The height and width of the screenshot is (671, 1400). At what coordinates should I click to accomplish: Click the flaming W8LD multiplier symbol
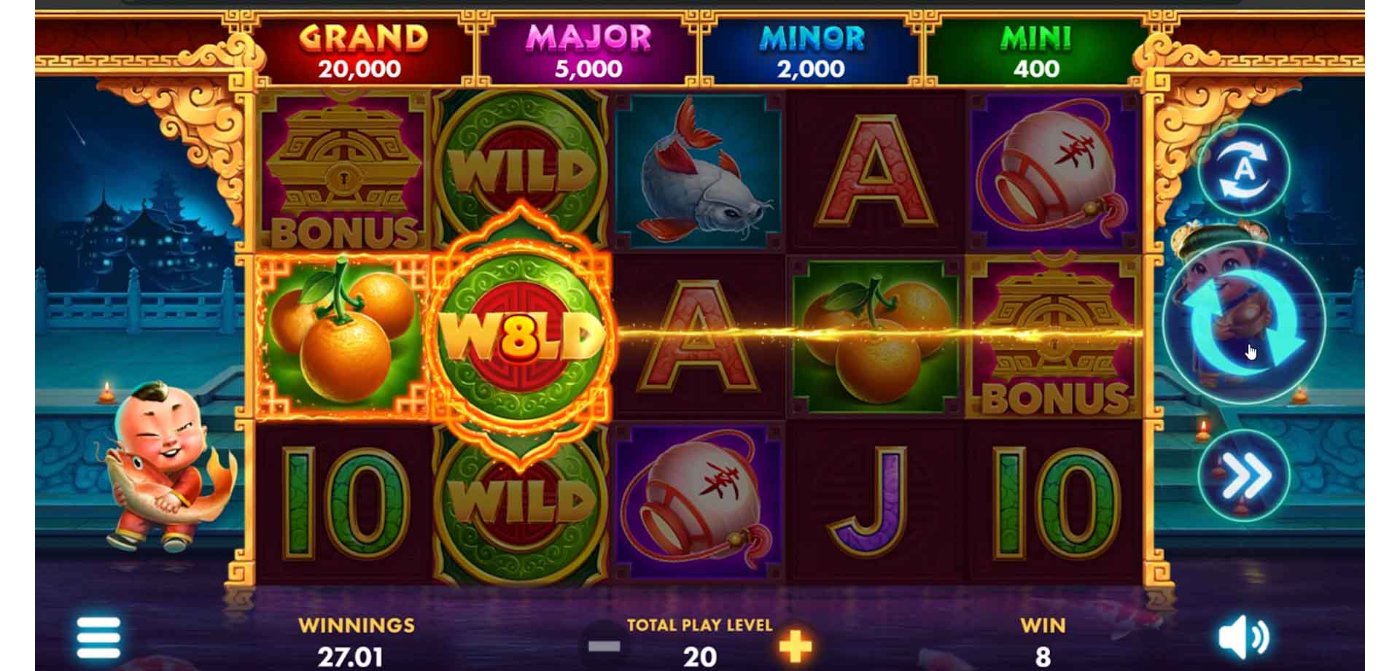pos(521,336)
